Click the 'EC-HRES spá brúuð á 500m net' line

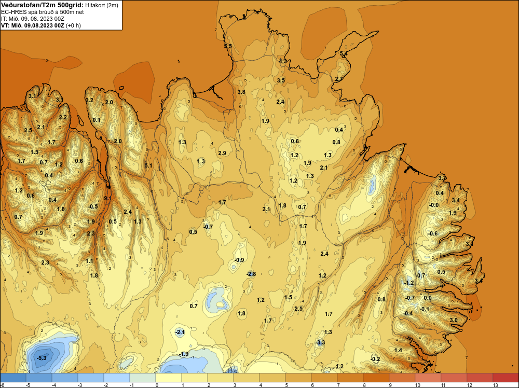click(42, 12)
